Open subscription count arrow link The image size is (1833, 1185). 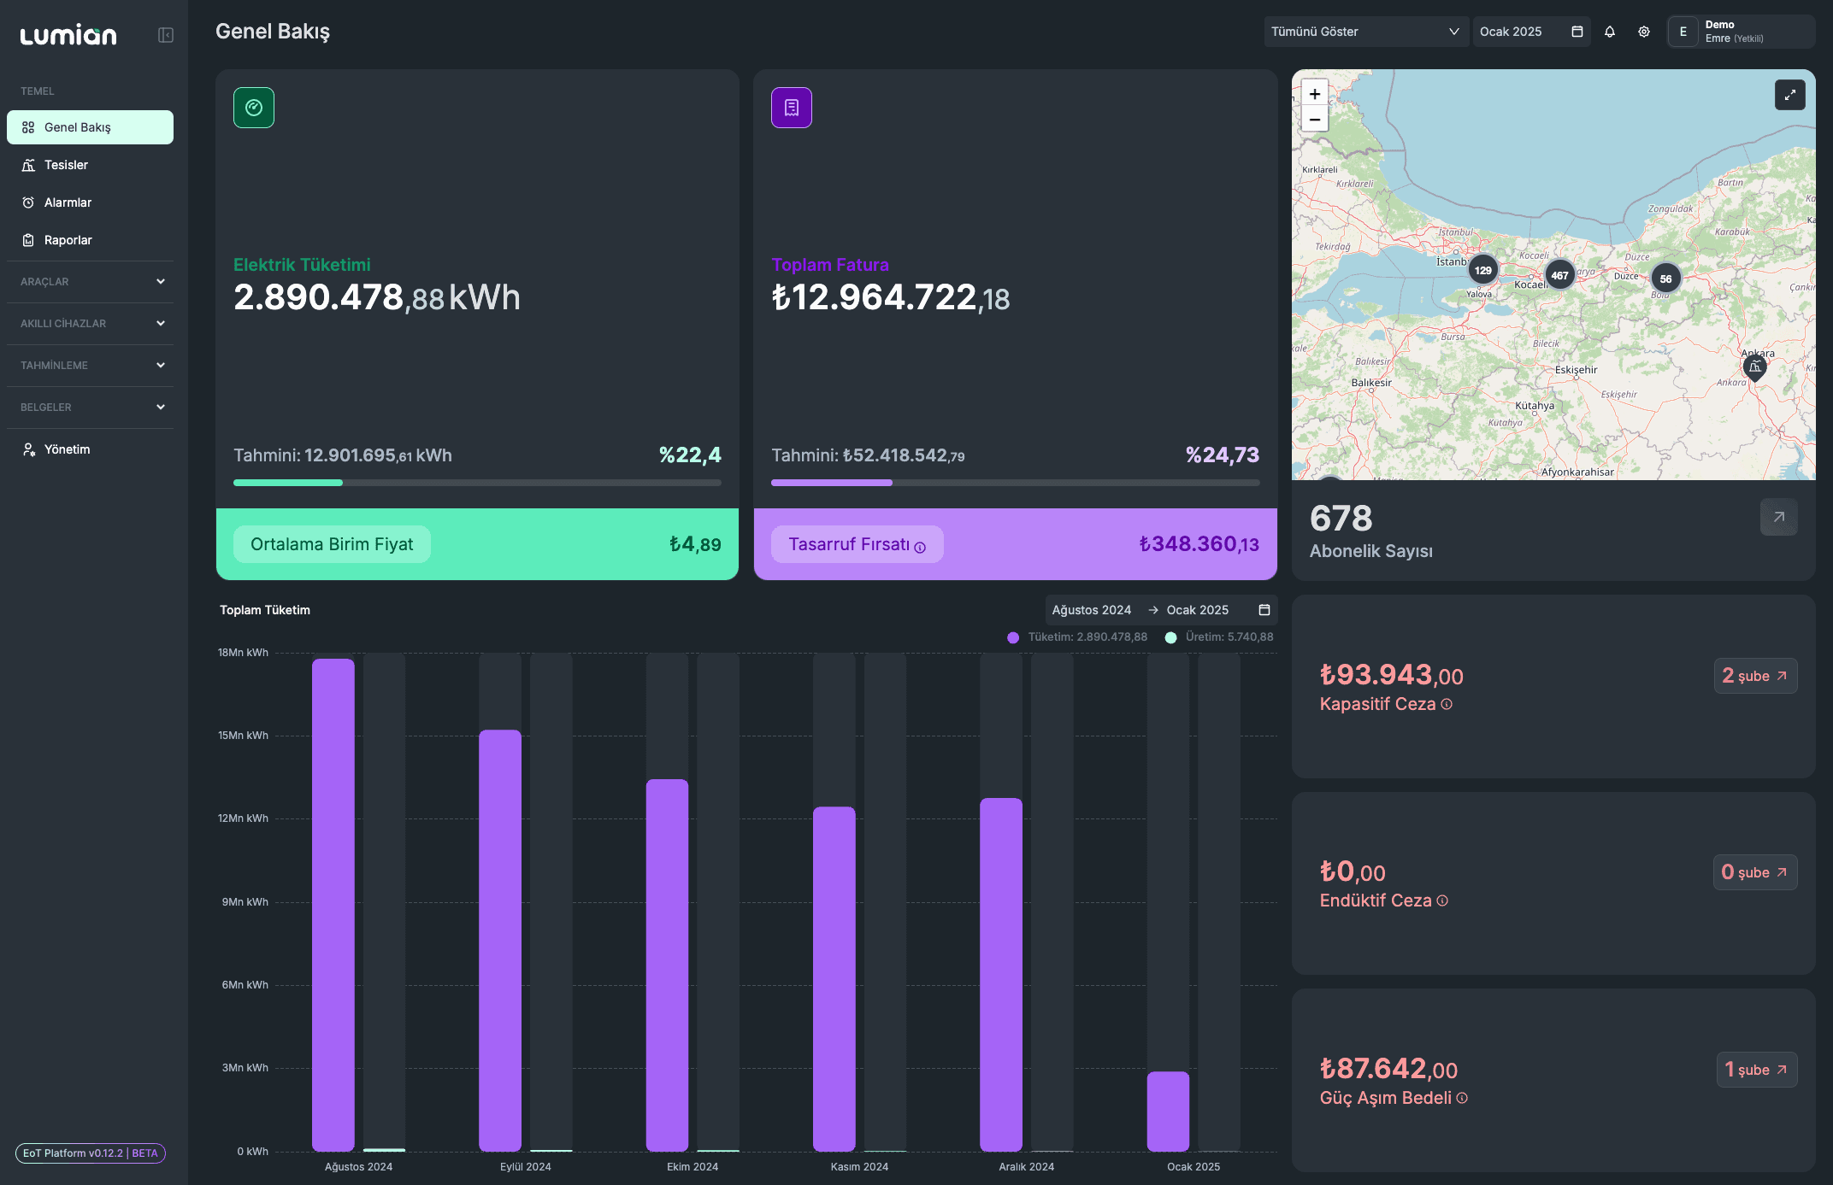point(1779,517)
